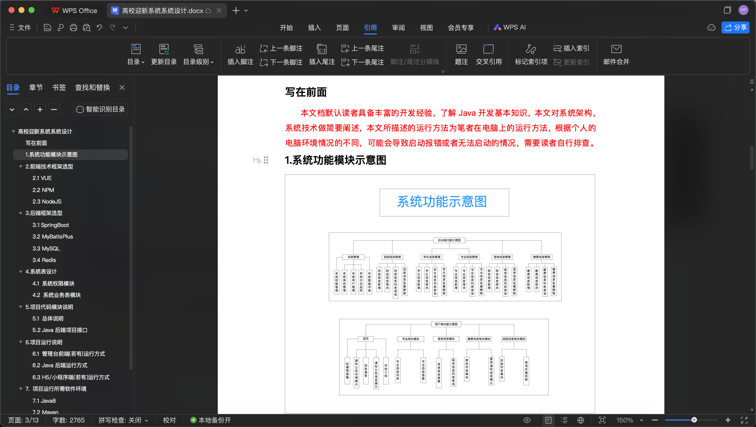This screenshot has height=427, width=756.
Task: Go to 下一条尾注 (next endnote)
Action: coord(363,62)
